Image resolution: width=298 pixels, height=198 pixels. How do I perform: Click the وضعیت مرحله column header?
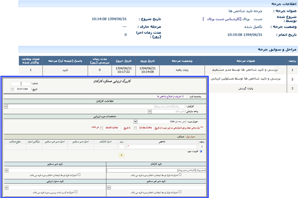182,61
